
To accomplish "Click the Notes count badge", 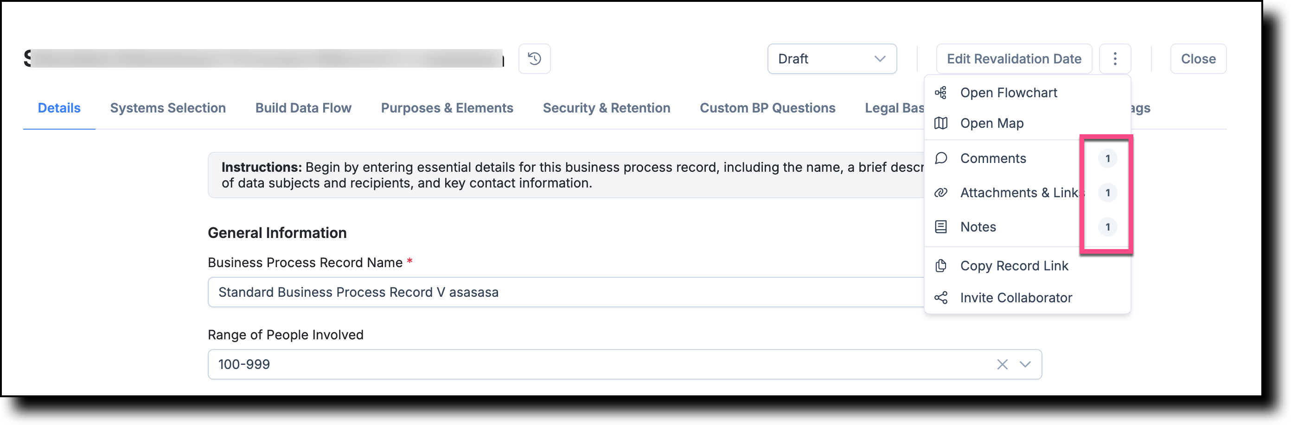I will click(1107, 227).
